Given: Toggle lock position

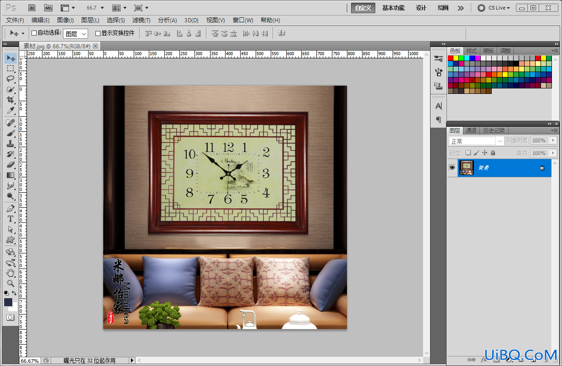Looking at the screenshot, I should coord(485,153).
